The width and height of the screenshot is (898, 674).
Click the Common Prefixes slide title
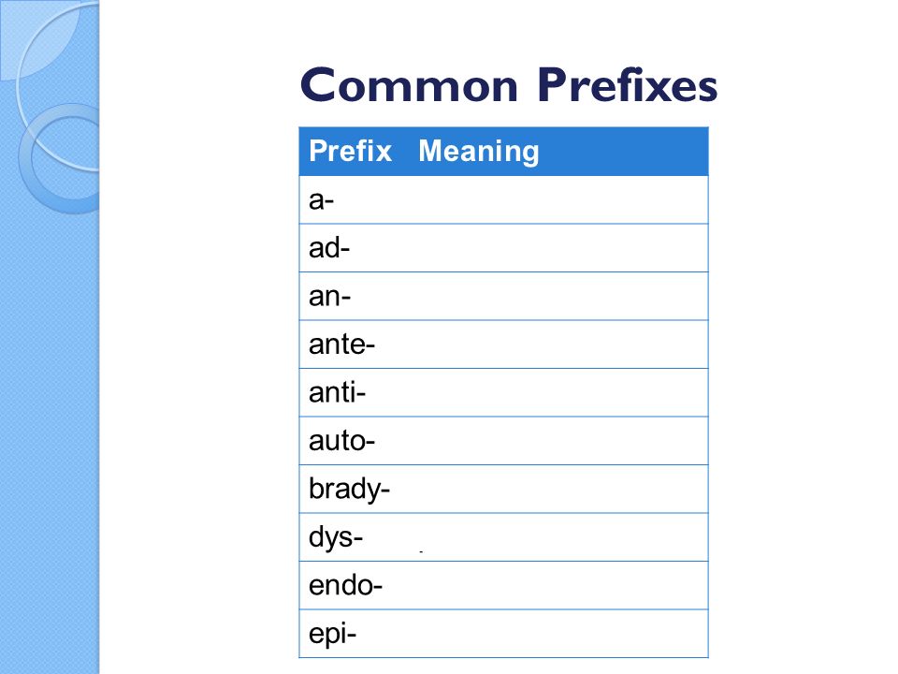click(x=509, y=85)
